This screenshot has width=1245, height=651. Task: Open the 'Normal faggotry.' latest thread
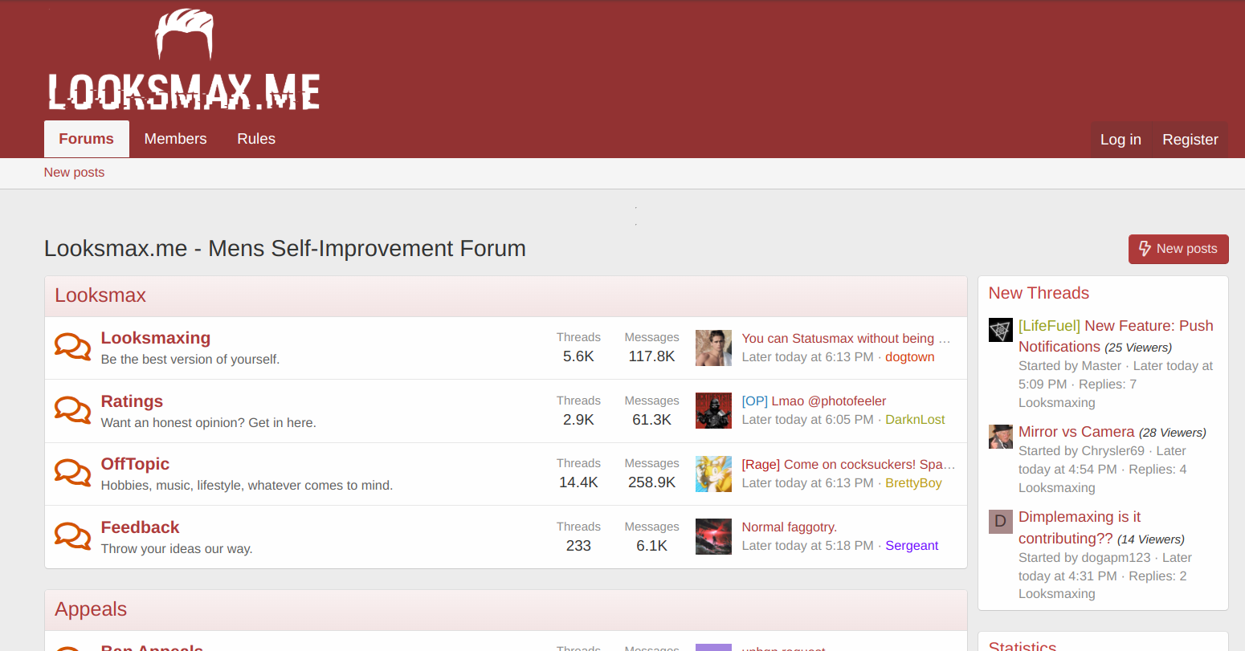pyautogui.click(x=790, y=527)
